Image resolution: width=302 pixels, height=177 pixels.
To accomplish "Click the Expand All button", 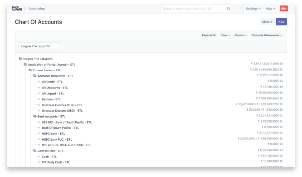I will (x=209, y=35).
